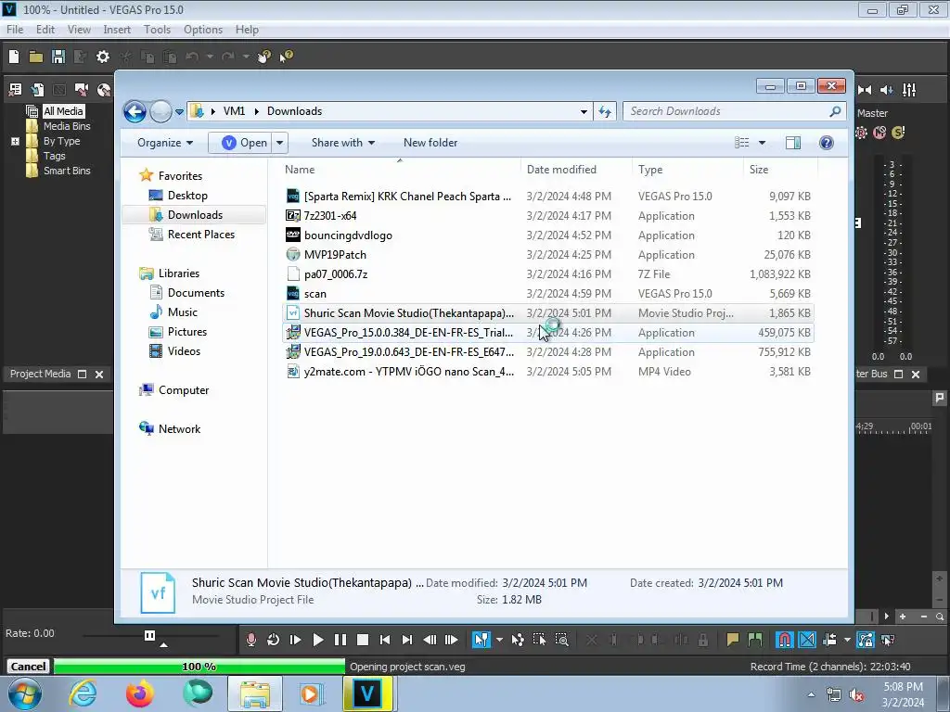The image size is (950, 712).
Task: Select the Normal Edit tool
Action: tap(481, 640)
